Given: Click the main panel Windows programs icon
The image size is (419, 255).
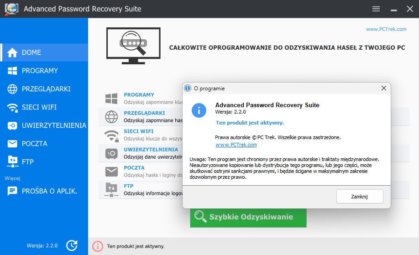Looking at the screenshot, I should coord(111,99).
